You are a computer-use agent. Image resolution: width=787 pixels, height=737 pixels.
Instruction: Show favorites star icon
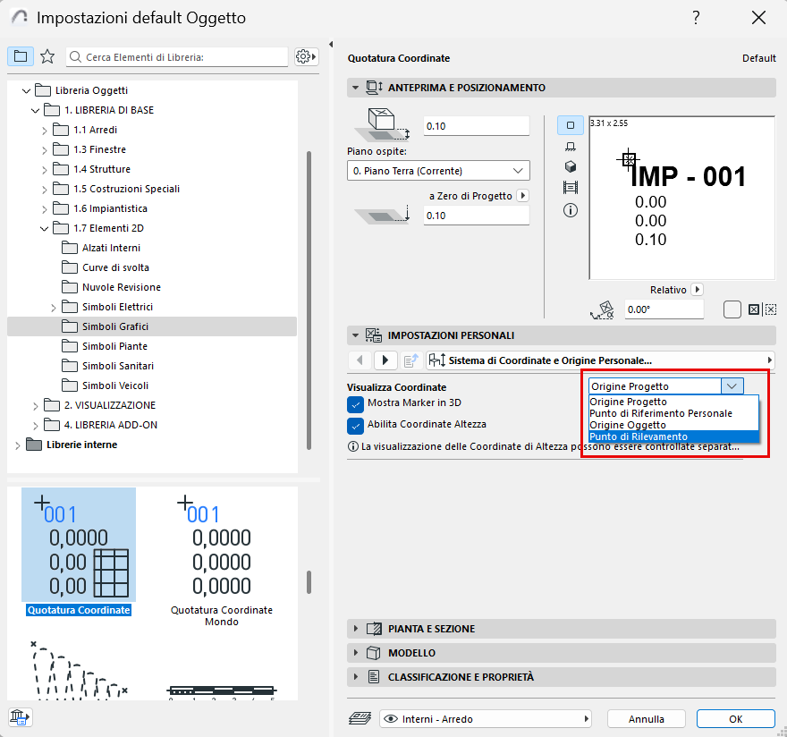tap(47, 56)
